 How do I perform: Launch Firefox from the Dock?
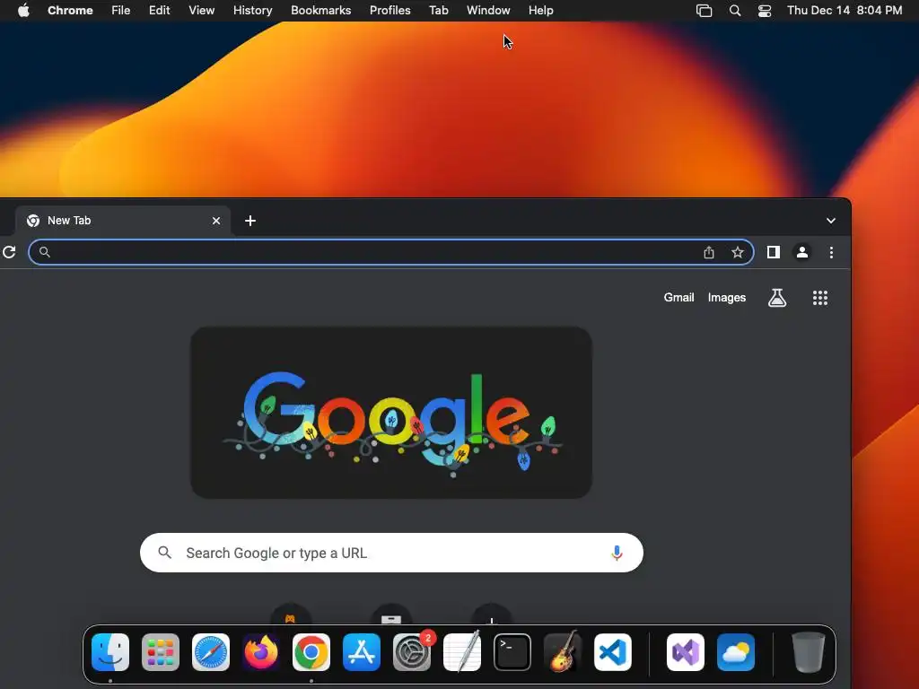261,652
